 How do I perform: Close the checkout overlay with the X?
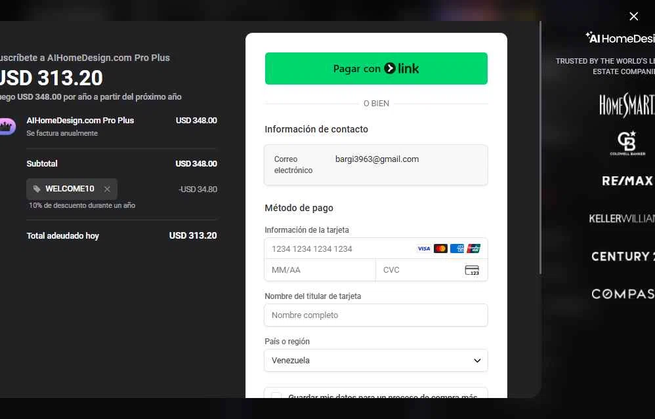pyautogui.click(x=633, y=16)
